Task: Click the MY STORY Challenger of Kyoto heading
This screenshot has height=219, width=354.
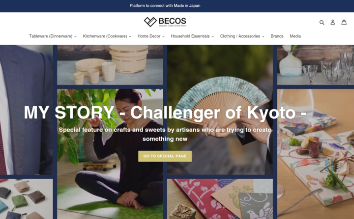Action: [165, 112]
